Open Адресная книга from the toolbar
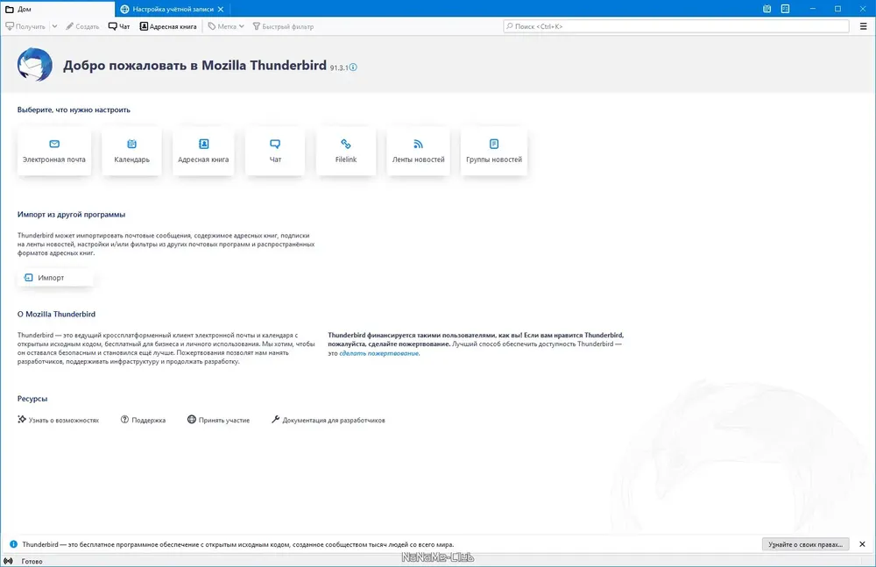876x567 pixels. point(168,26)
